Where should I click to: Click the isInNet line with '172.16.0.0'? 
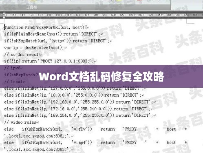pyautogui.click(x=79, y=109)
